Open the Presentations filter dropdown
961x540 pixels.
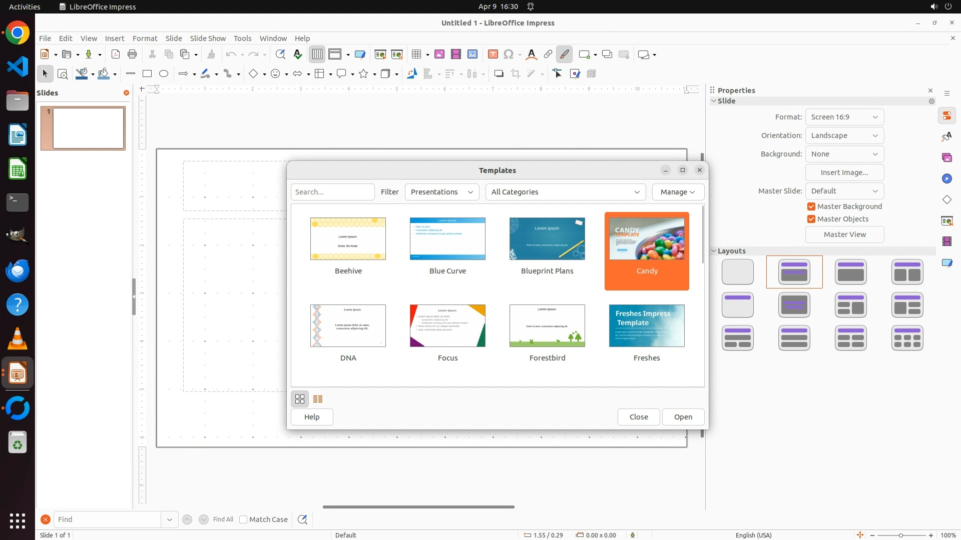click(x=441, y=192)
